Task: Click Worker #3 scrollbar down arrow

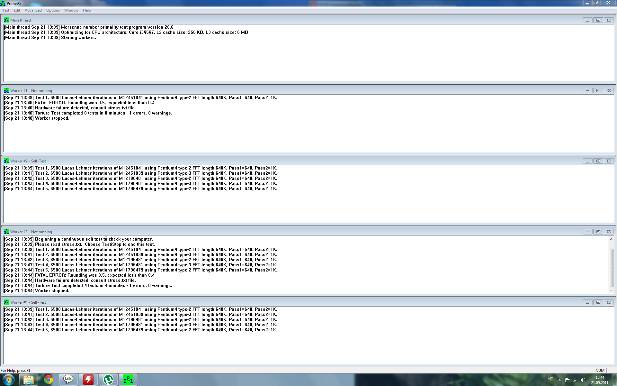Action: (x=611, y=290)
